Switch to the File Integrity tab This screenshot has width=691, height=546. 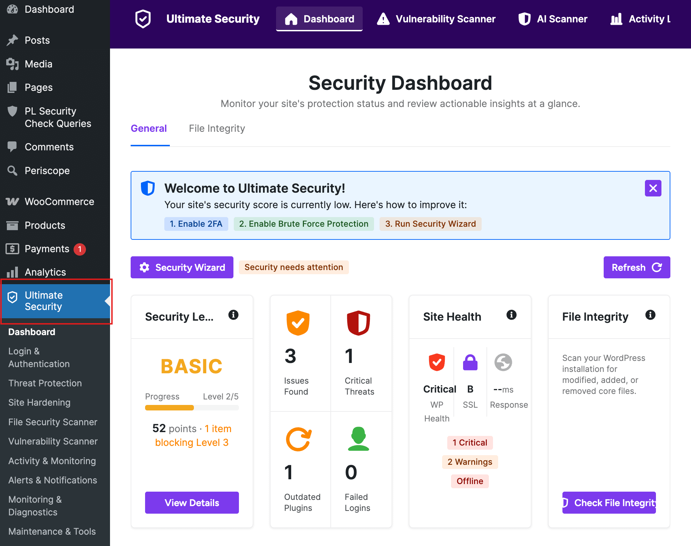tap(217, 128)
